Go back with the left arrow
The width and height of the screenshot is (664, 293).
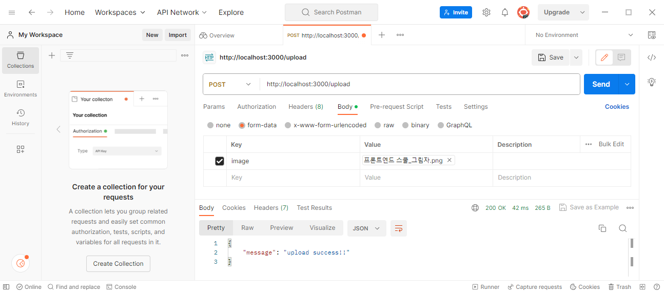pyautogui.click(x=32, y=12)
